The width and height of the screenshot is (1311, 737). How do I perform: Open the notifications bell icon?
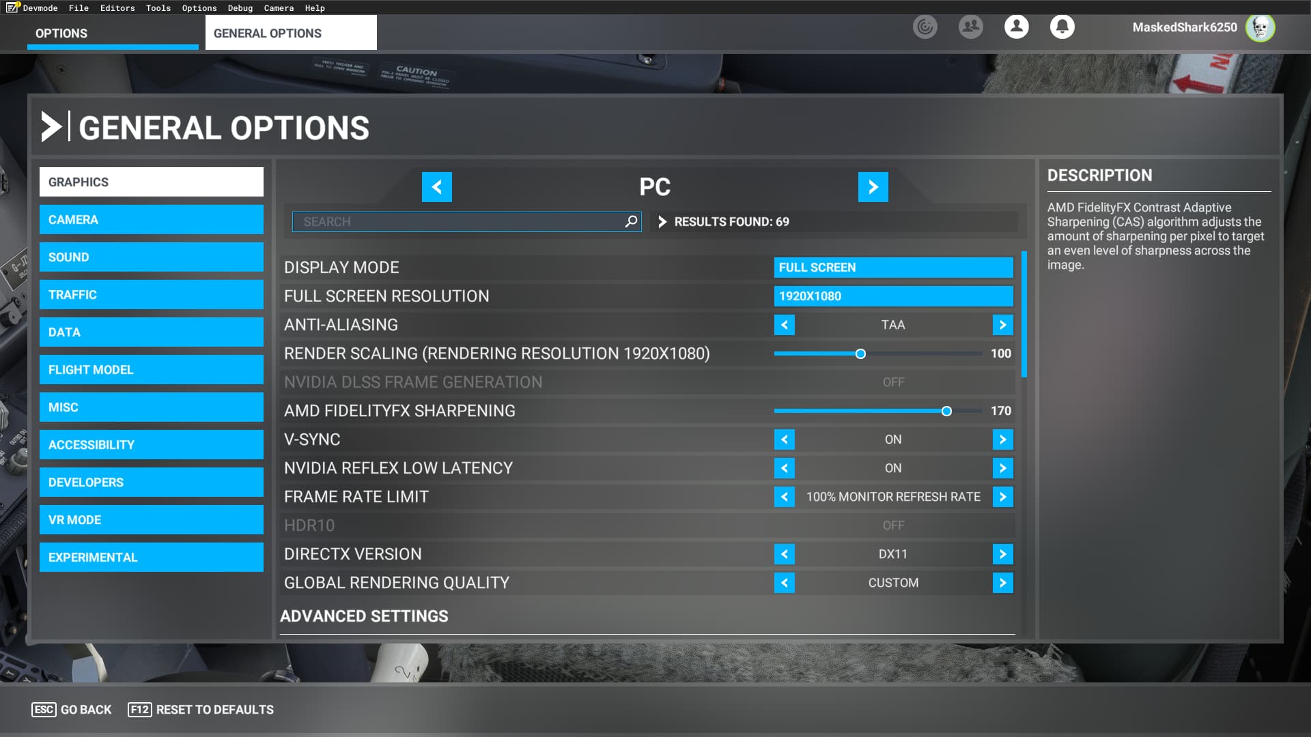coord(1062,27)
